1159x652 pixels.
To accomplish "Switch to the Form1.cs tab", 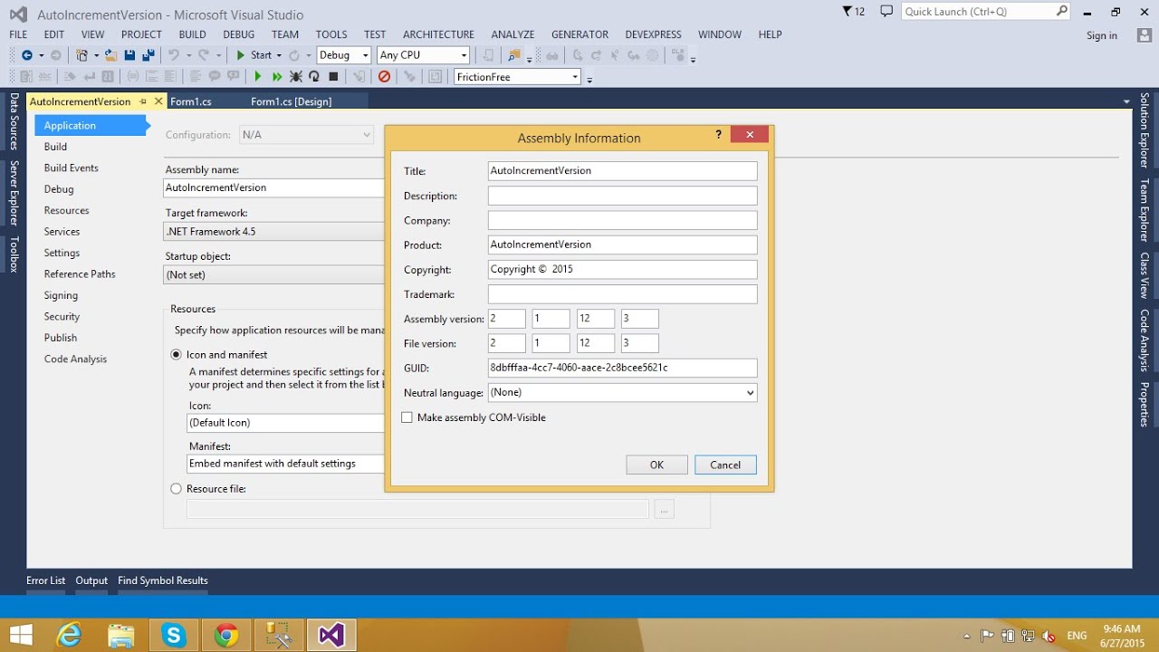I will 191,101.
